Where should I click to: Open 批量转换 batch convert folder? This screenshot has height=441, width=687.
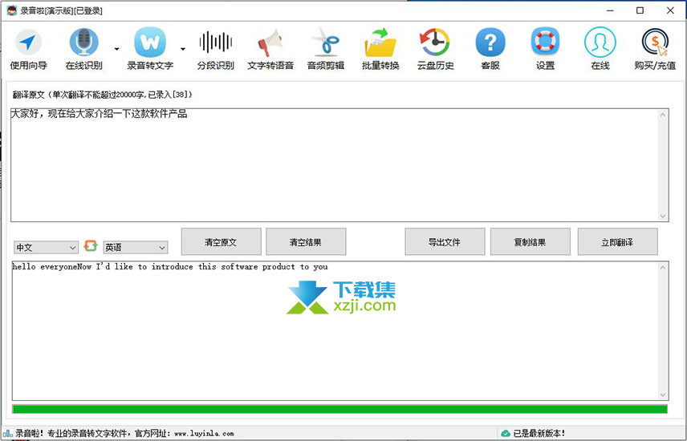(x=380, y=49)
